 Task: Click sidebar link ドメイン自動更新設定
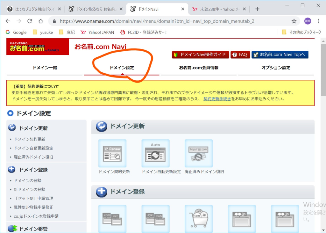click(x=33, y=148)
